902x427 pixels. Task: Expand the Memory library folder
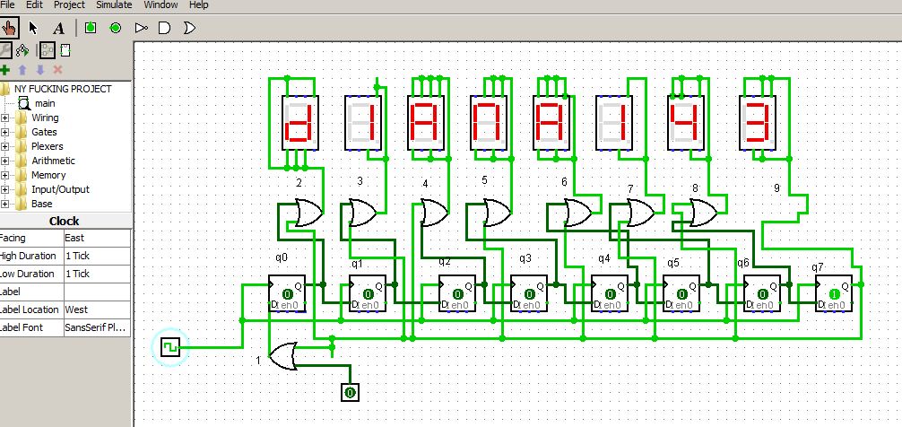click(x=4, y=175)
